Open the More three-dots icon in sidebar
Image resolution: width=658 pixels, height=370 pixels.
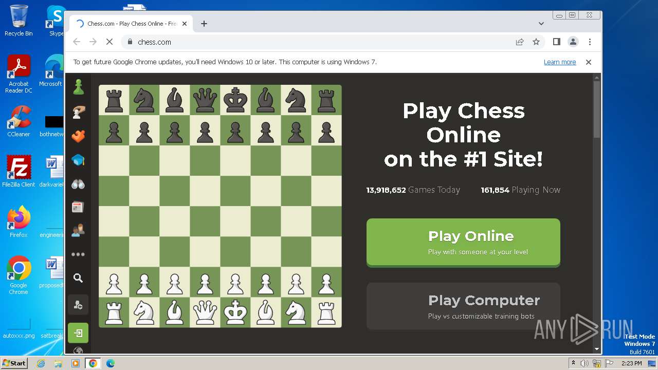pos(78,254)
